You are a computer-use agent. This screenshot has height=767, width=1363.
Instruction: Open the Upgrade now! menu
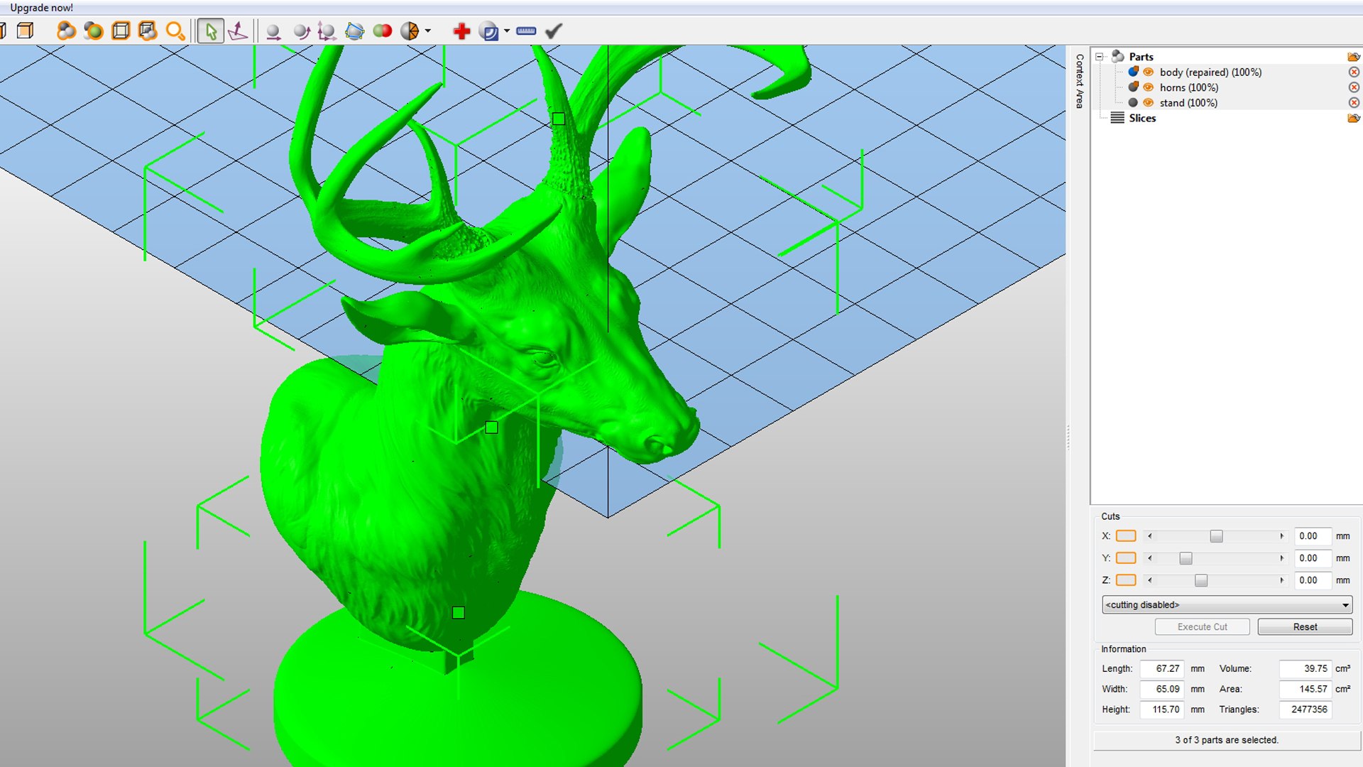coord(41,8)
